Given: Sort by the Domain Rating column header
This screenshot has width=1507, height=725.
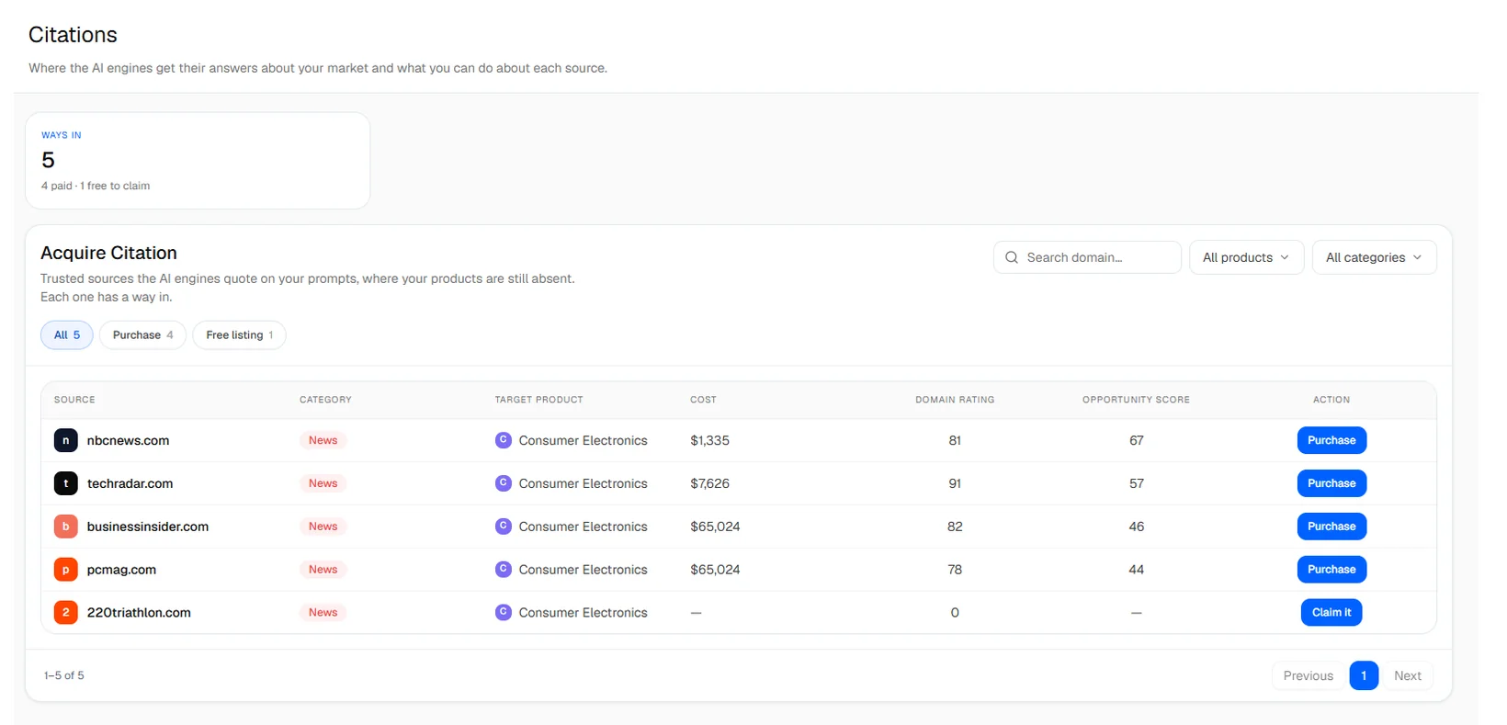Looking at the screenshot, I should click(x=955, y=400).
